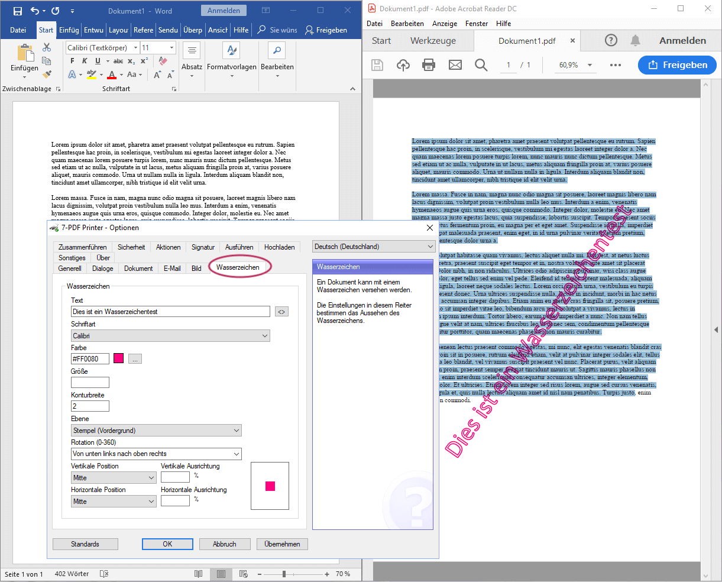The image size is (722, 582).
Task: Reset settings with the Standards button
Action: coord(85,544)
